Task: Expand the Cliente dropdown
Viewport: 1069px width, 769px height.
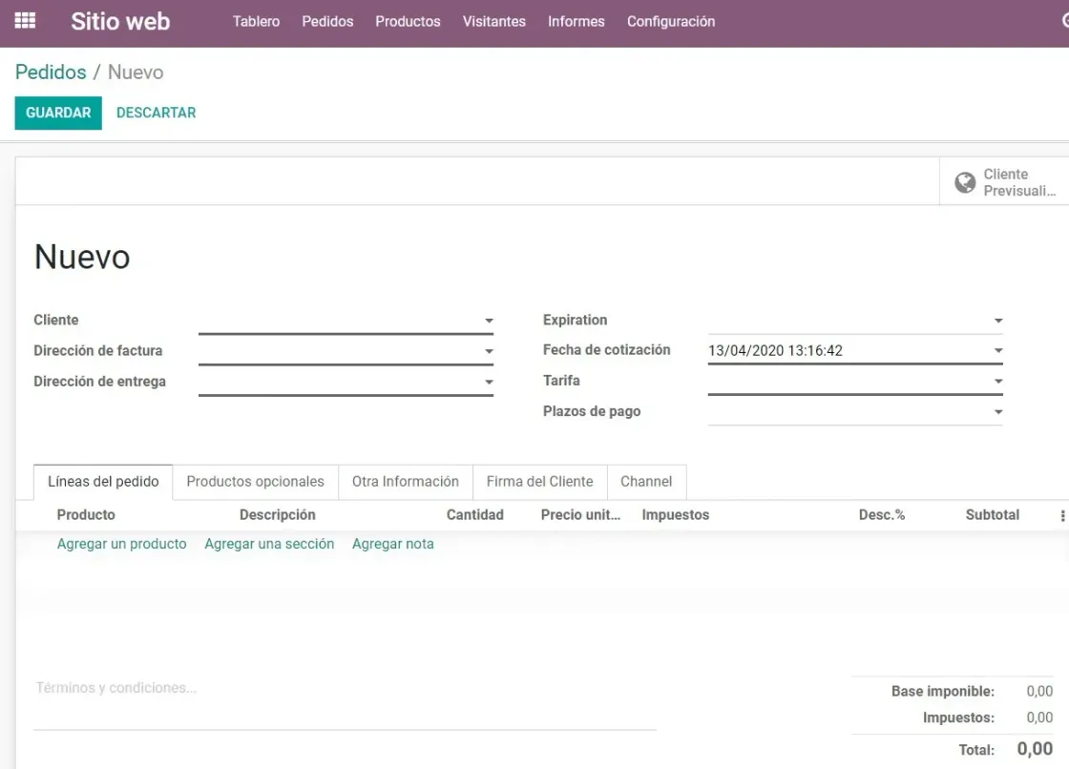Action: pyautogui.click(x=489, y=321)
